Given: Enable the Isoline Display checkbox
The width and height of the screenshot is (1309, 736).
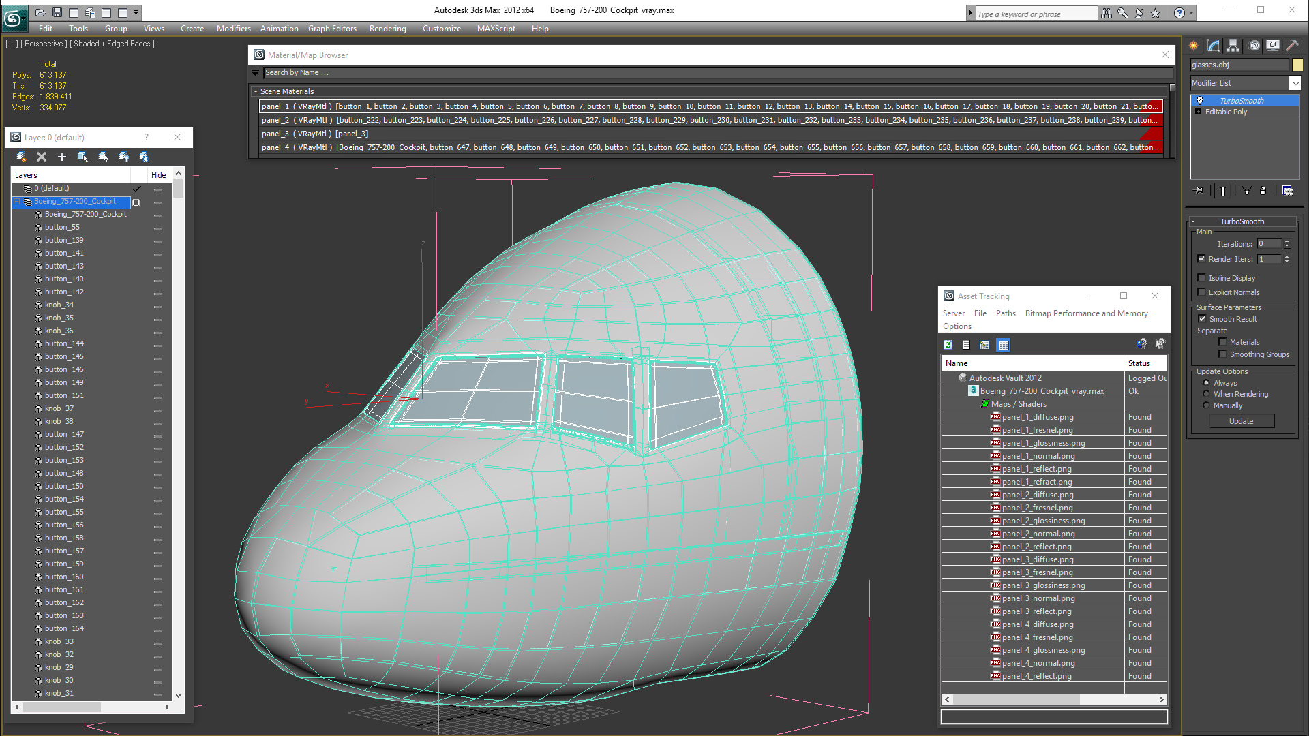Looking at the screenshot, I should tap(1202, 278).
